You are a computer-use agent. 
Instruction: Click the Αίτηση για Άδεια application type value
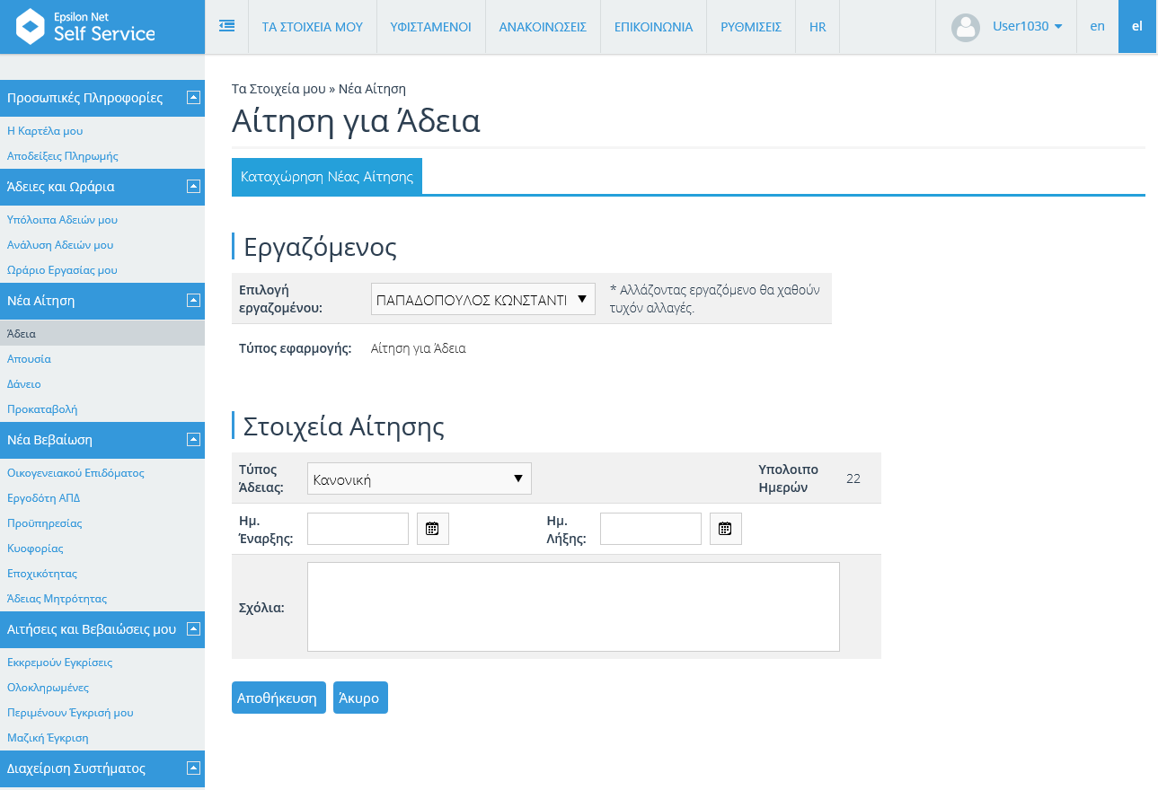419,348
